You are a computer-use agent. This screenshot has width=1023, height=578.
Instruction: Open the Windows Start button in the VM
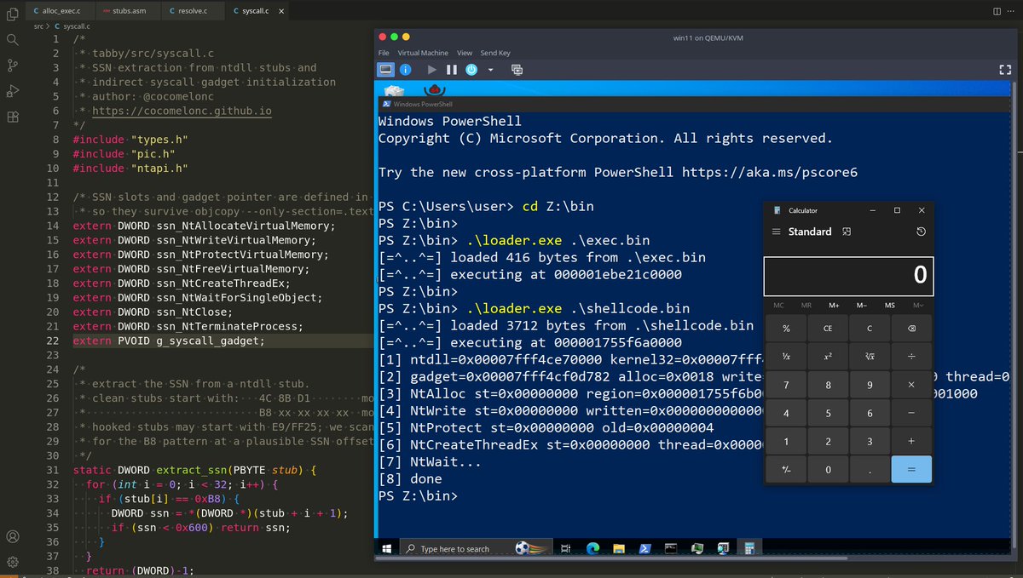(x=387, y=549)
